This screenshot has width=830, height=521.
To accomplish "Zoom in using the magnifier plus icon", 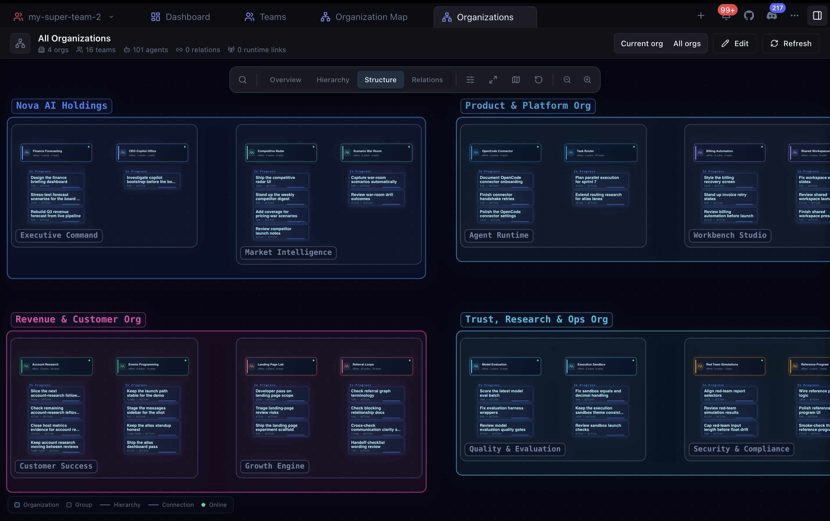I will point(587,80).
